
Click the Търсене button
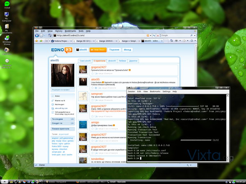point(114,50)
